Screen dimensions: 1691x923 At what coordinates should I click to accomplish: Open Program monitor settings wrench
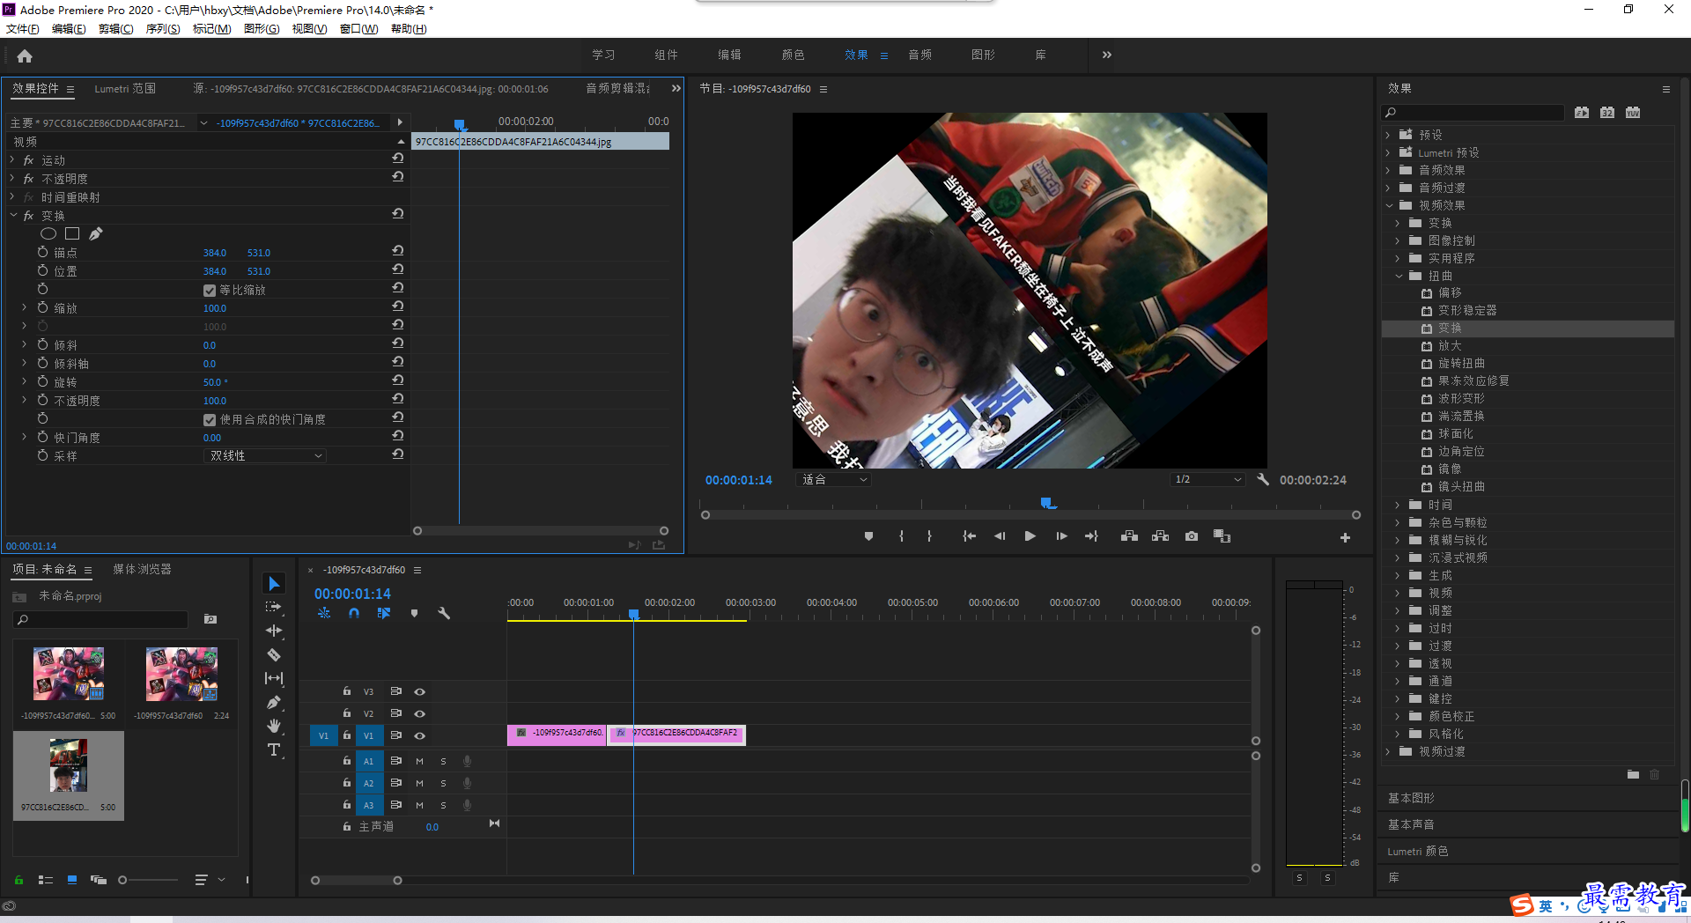(1263, 479)
